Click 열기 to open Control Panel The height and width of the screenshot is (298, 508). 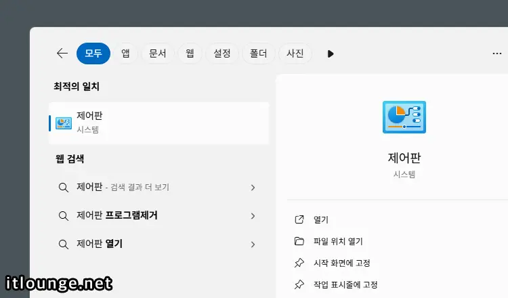321,219
